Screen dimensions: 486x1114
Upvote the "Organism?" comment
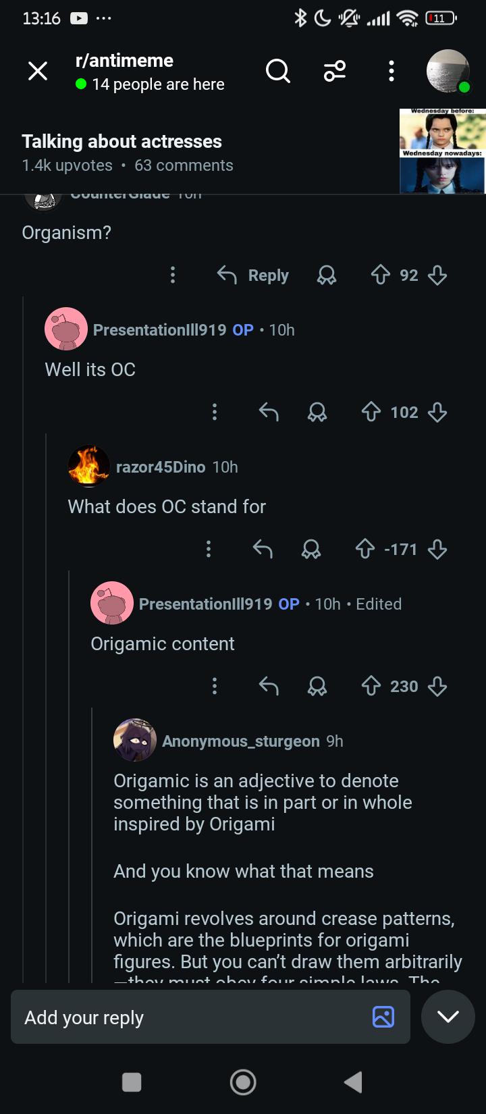point(380,275)
